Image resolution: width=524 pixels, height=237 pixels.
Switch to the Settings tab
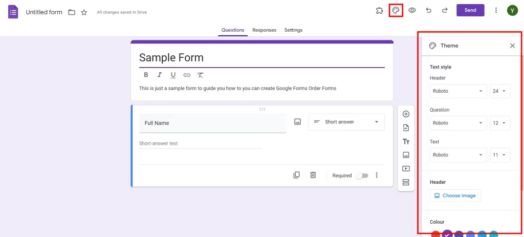293,30
